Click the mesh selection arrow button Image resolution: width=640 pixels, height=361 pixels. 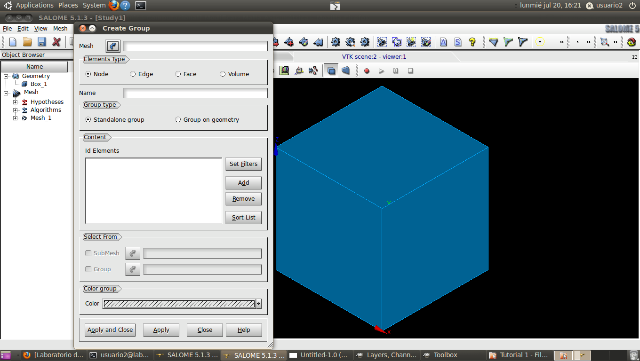point(113,46)
